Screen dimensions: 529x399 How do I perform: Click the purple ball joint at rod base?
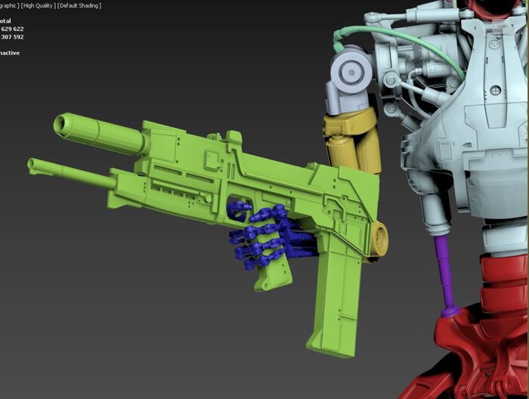[450, 310]
